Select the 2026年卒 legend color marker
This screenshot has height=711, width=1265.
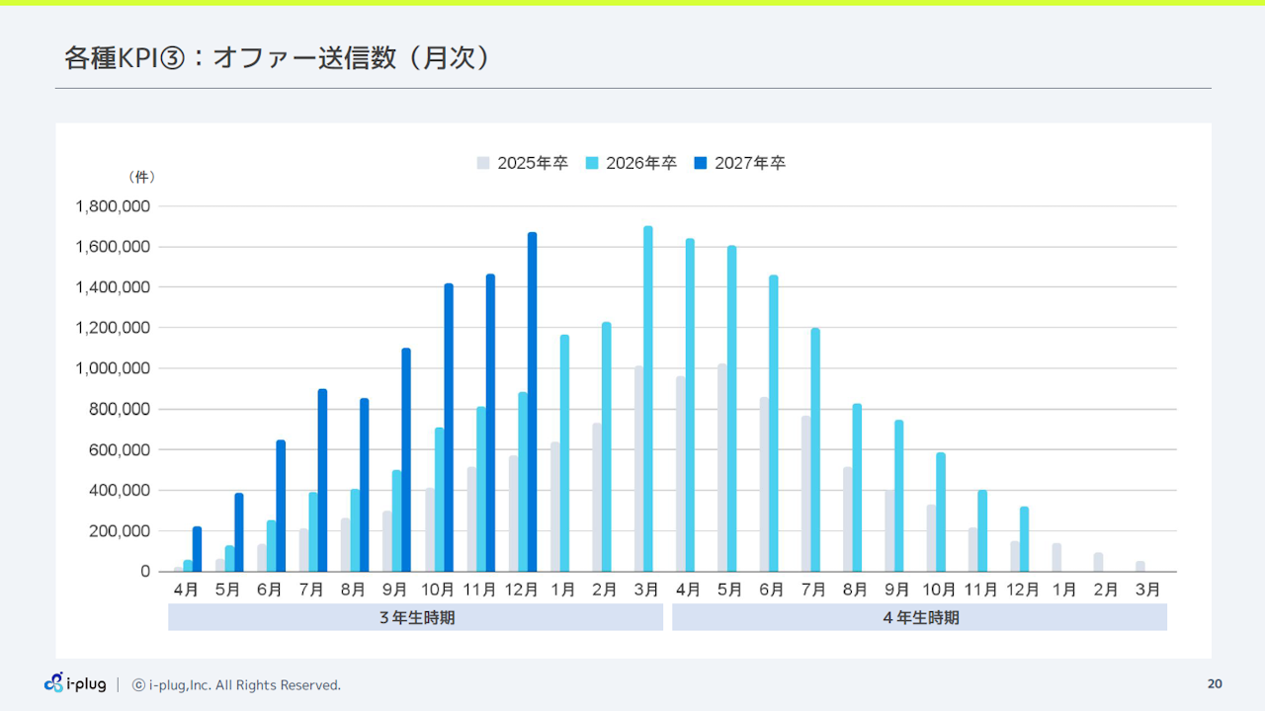coord(593,163)
